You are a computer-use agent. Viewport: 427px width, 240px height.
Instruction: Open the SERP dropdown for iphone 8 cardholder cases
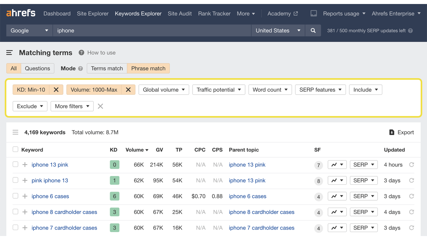(364, 212)
